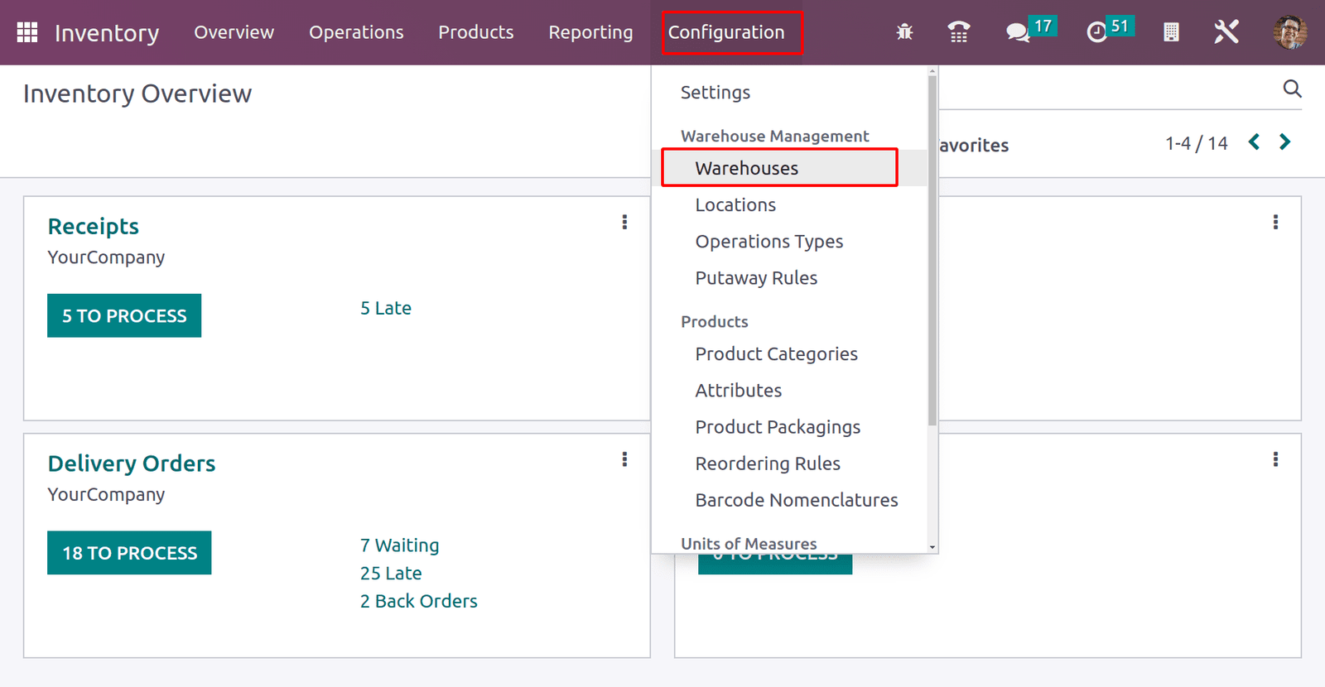Open the VoIP phone icon
The height and width of the screenshot is (687, 1325).
tap(959, 32)
